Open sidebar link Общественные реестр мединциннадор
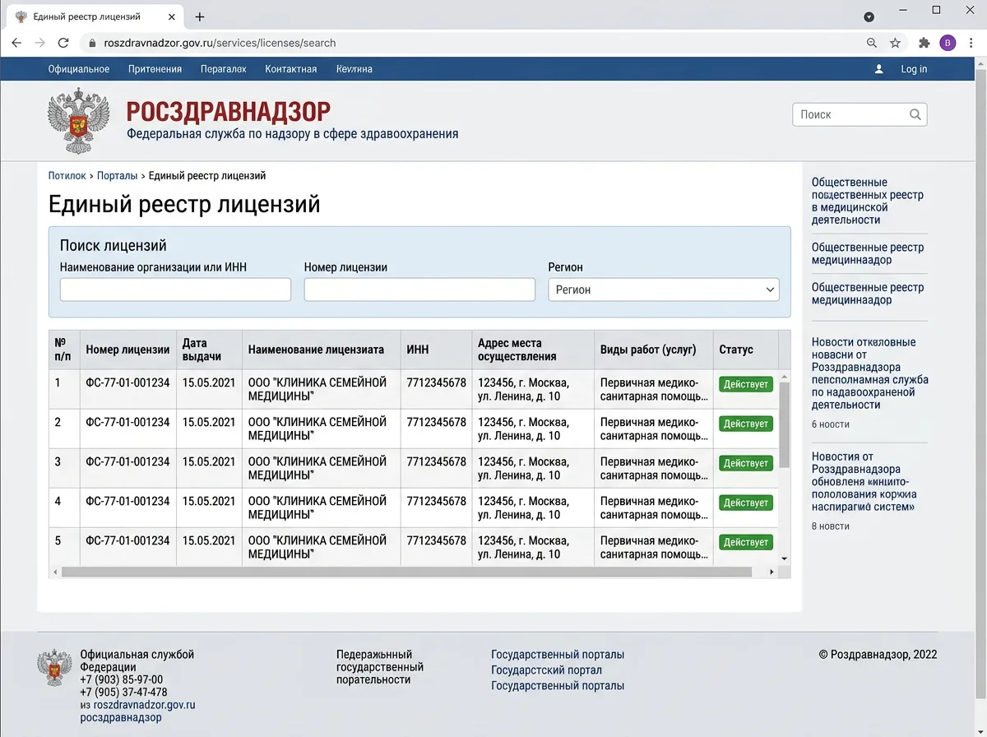 (868, 253)
